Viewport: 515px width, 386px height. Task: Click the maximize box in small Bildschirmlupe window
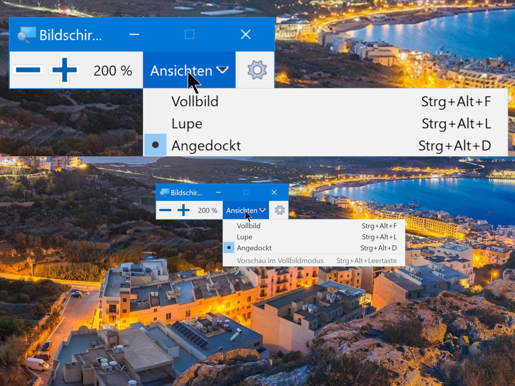(x=246, y=192)
